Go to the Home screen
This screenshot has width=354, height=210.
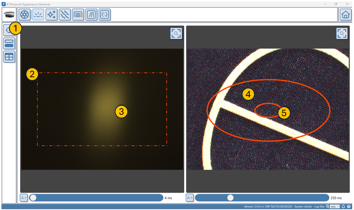pos(345,15)
